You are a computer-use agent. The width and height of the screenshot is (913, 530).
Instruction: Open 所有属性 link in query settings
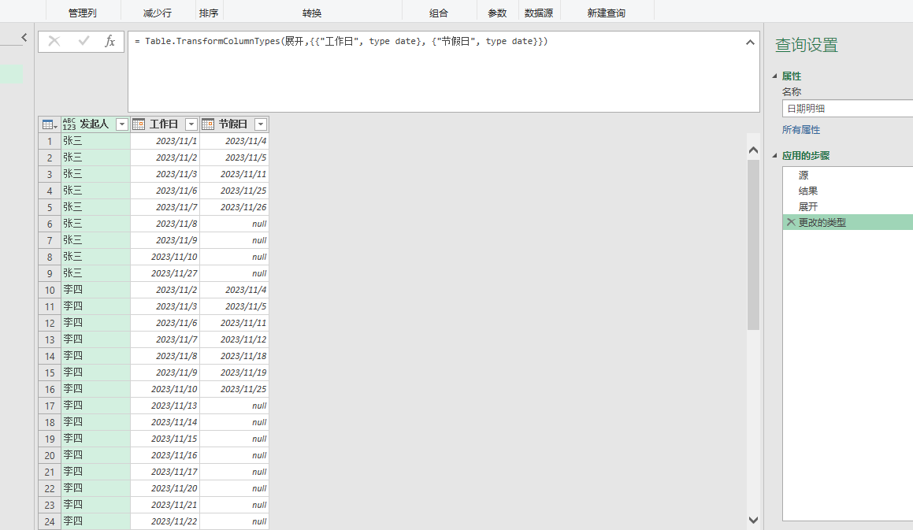point(802,129)
